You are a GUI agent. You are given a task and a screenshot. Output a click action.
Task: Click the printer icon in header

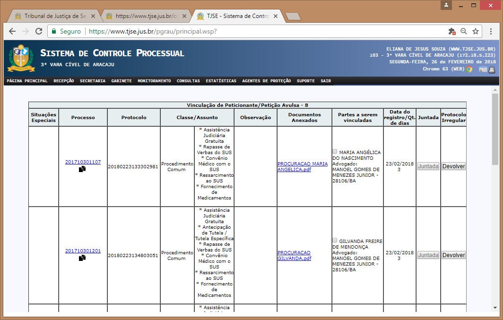point(492,70)
